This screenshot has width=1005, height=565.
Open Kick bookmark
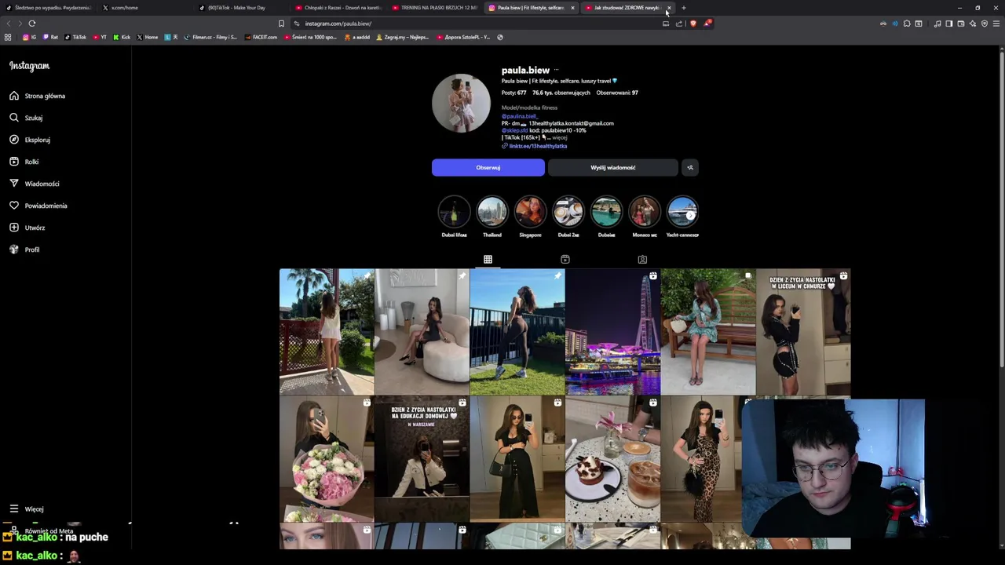coord(122,37)
